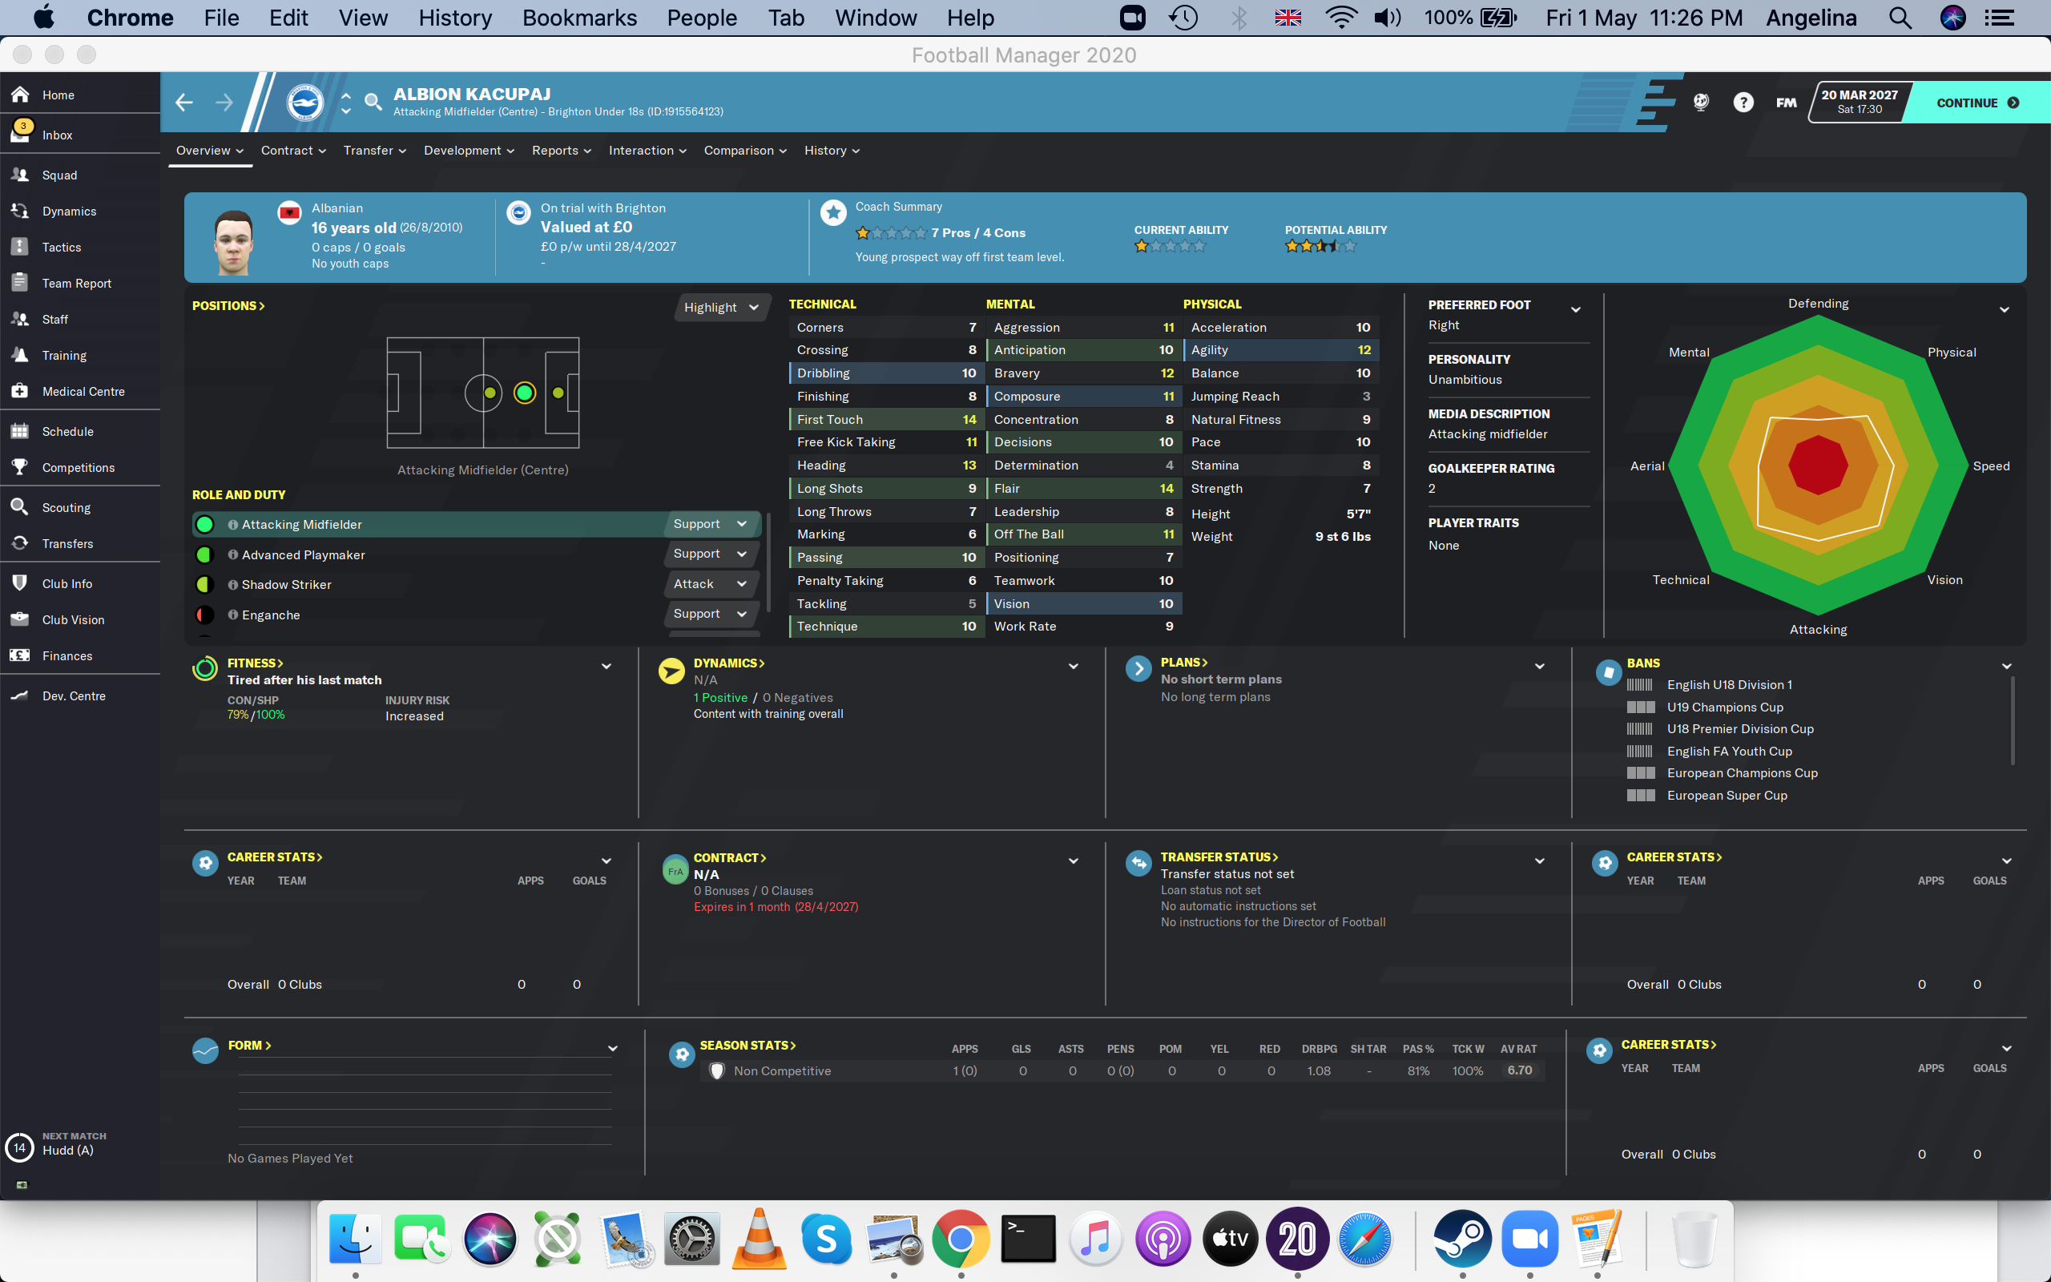Go to the Squad screen
The width and height of the screenshot is (2051, 1282).
(x=79, y=175)
